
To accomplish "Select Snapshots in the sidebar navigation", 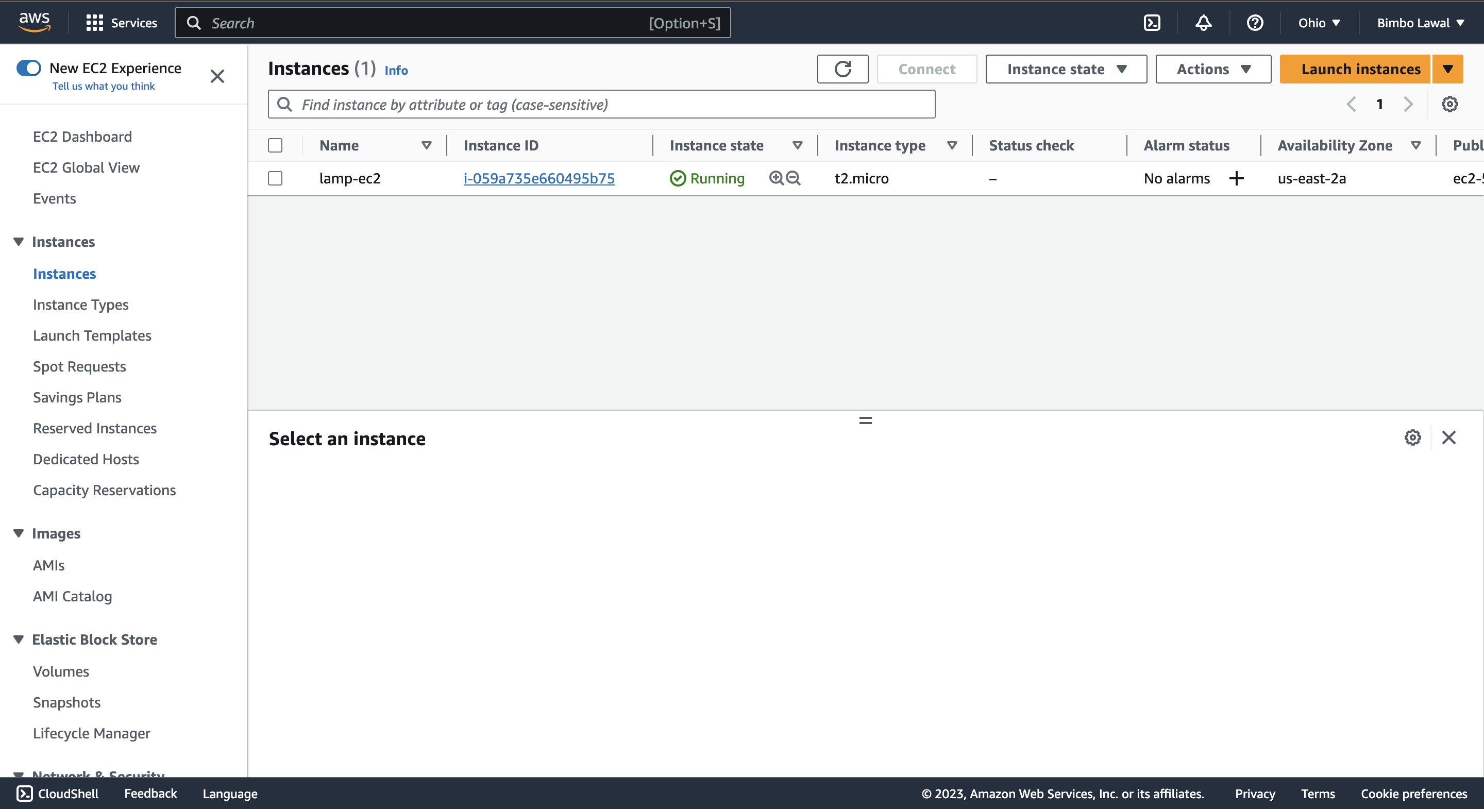I will [67, 702].
